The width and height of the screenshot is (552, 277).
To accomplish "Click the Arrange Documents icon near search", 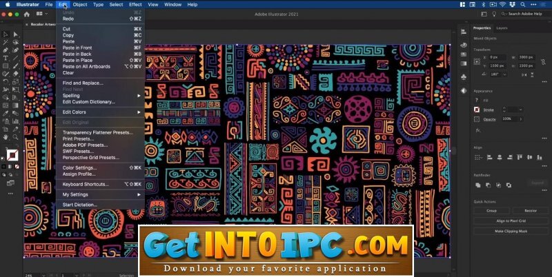I will point(484,14).
